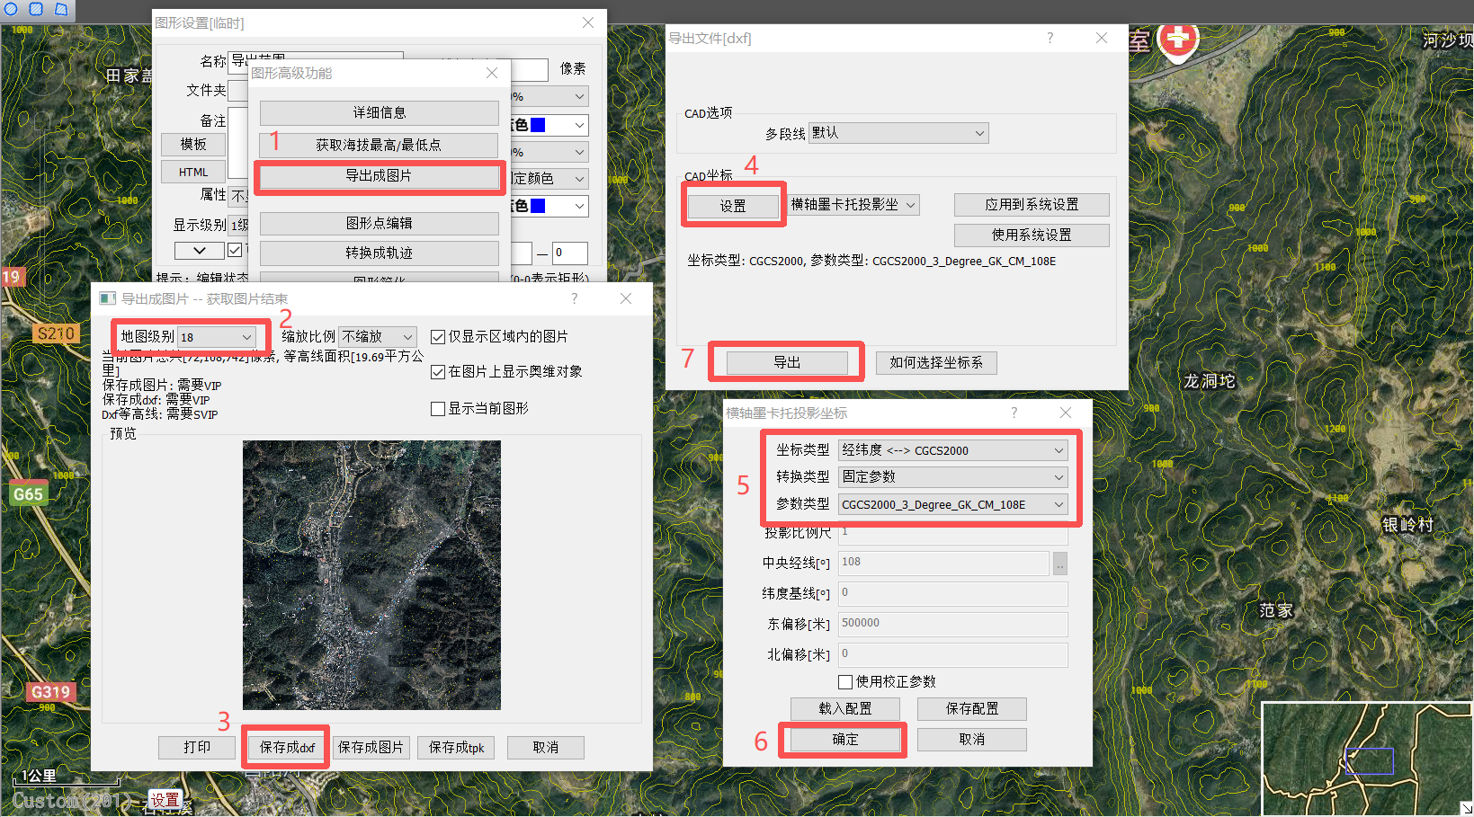Viewport: 1474px width, 817px height.
Task: Select the circle drawing tool icon
Action: (11, 9)
